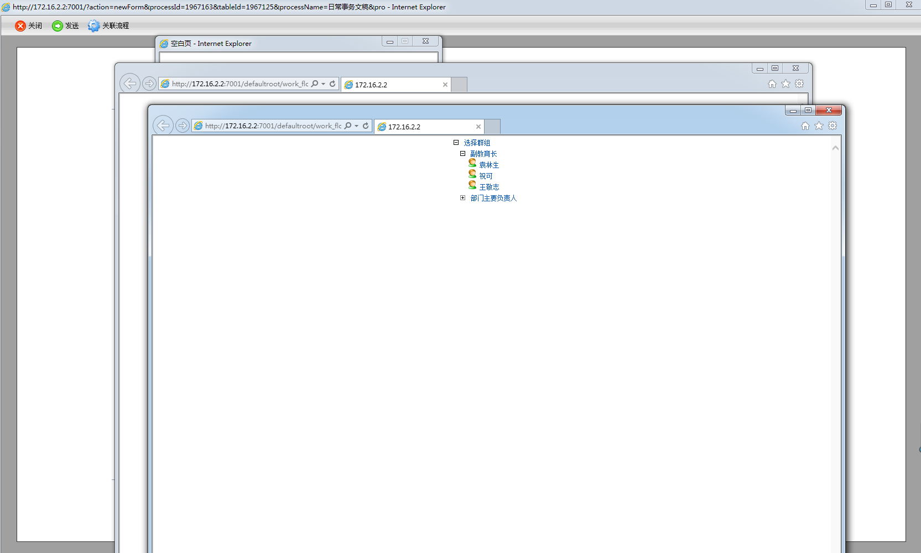Click the user icon beside 袁林生

click(x=472, y=163)
